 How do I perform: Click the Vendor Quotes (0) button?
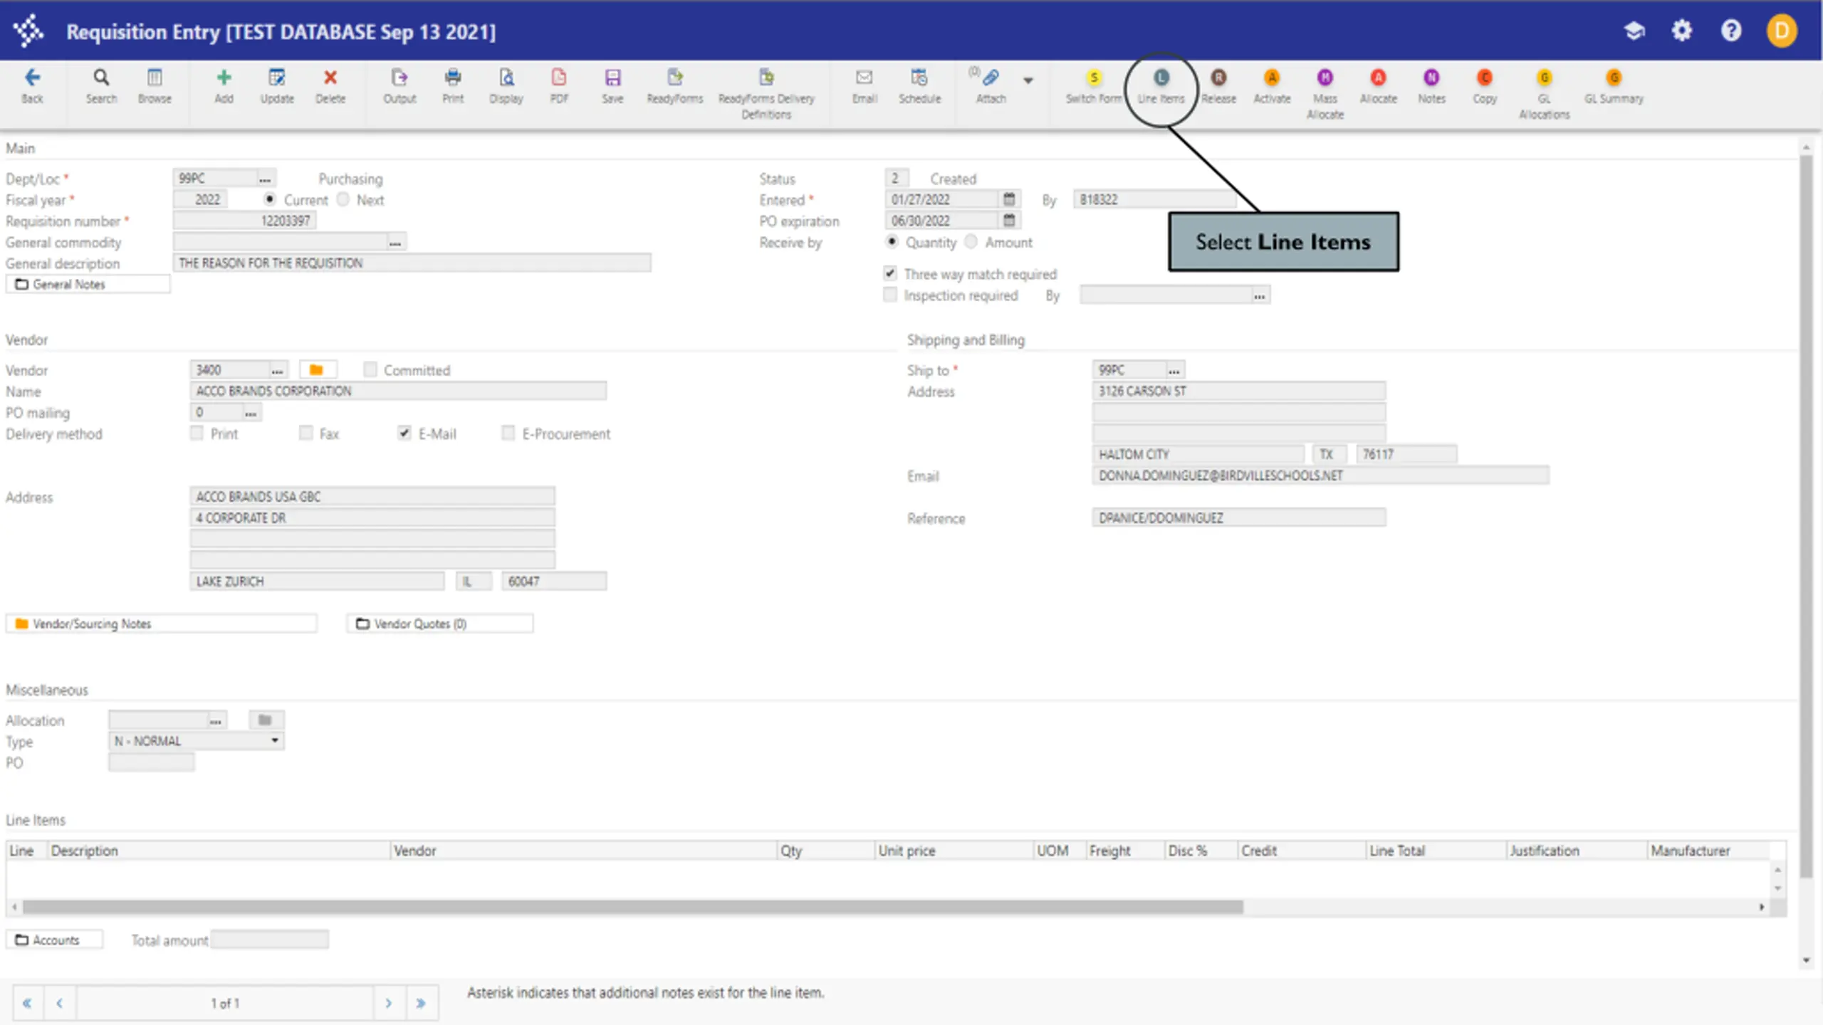(439, 624)
